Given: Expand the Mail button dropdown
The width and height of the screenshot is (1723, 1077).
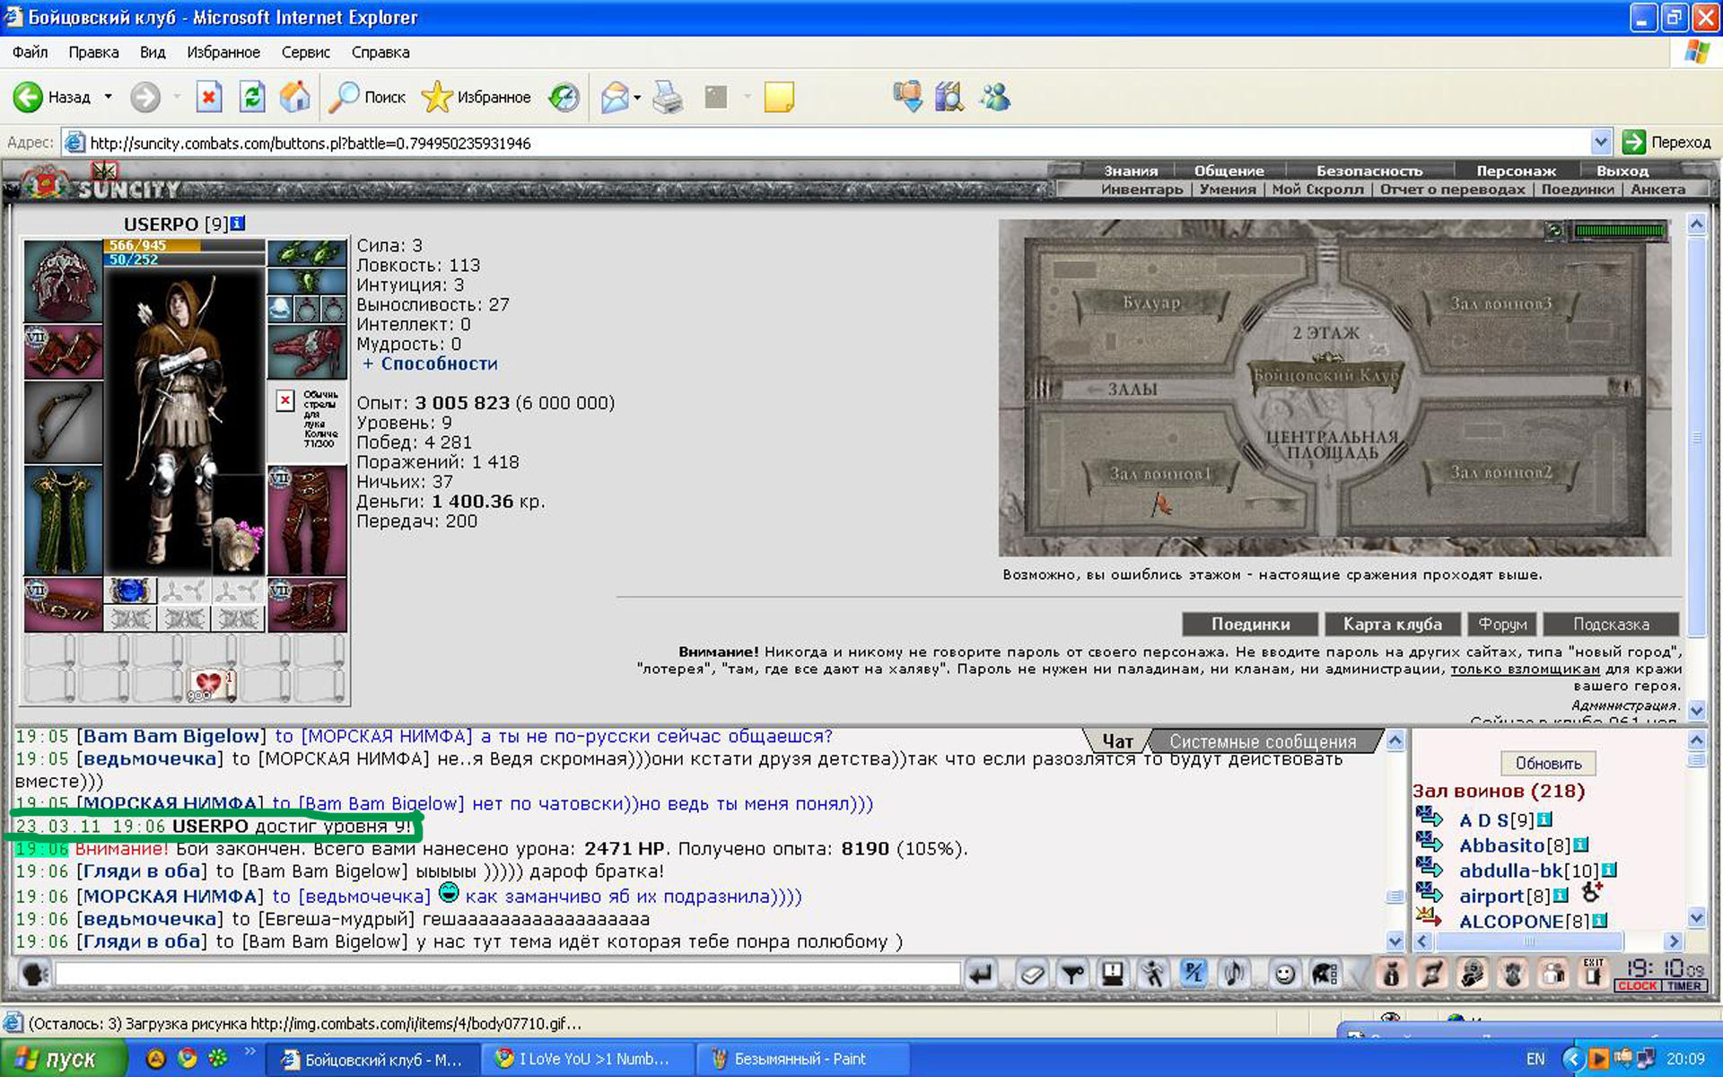Looking at the screenshot, I should pos(637,97).
